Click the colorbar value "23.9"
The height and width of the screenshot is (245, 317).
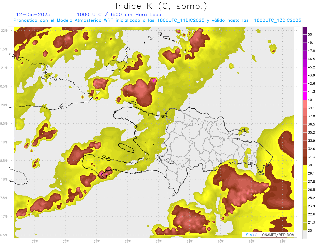coord(311,206)
